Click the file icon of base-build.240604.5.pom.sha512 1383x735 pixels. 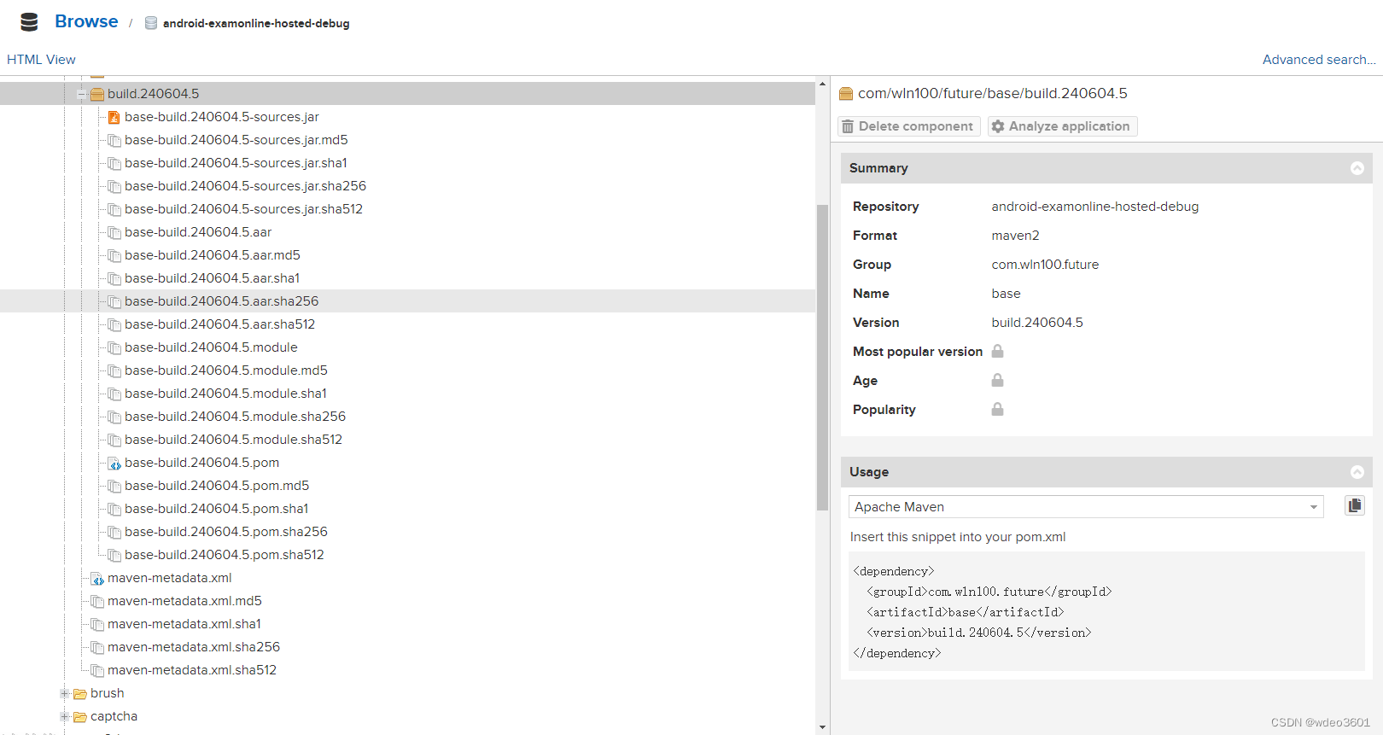click(x=114, y=555)
